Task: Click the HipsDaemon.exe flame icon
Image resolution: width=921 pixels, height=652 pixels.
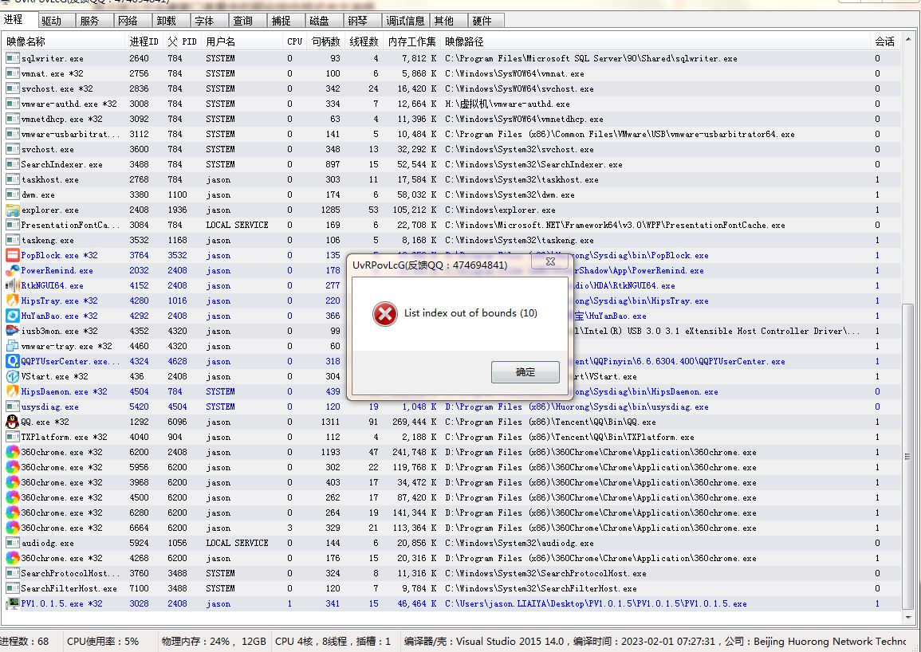Action: point(12,391)
